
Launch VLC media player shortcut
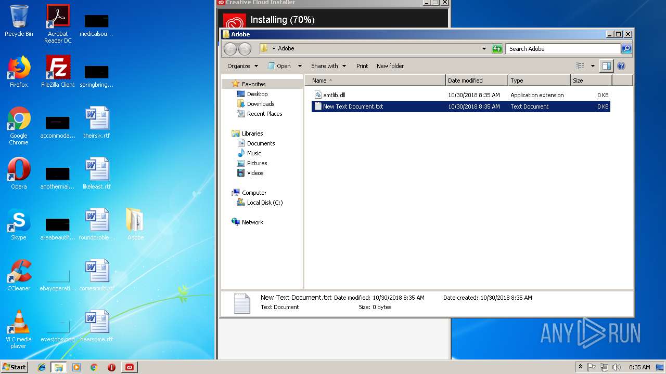(x=19, y=329)
